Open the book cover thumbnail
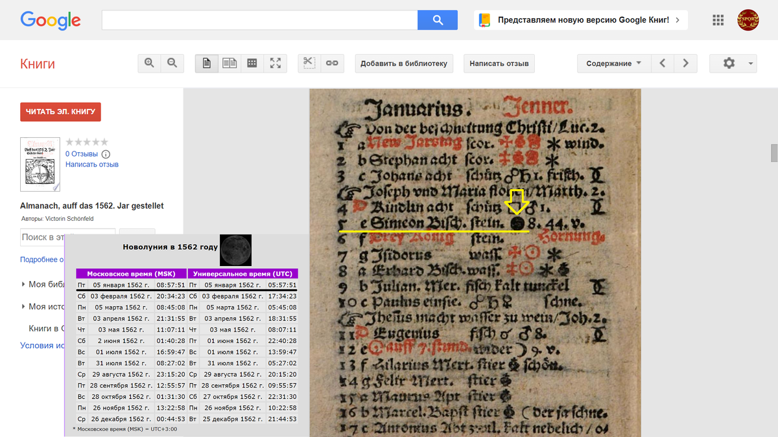Image resolution: width=778 pixels, height=437 pixels. [40, 164]
